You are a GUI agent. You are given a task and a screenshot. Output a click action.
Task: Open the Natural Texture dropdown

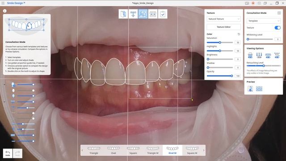tap(223, 19)
